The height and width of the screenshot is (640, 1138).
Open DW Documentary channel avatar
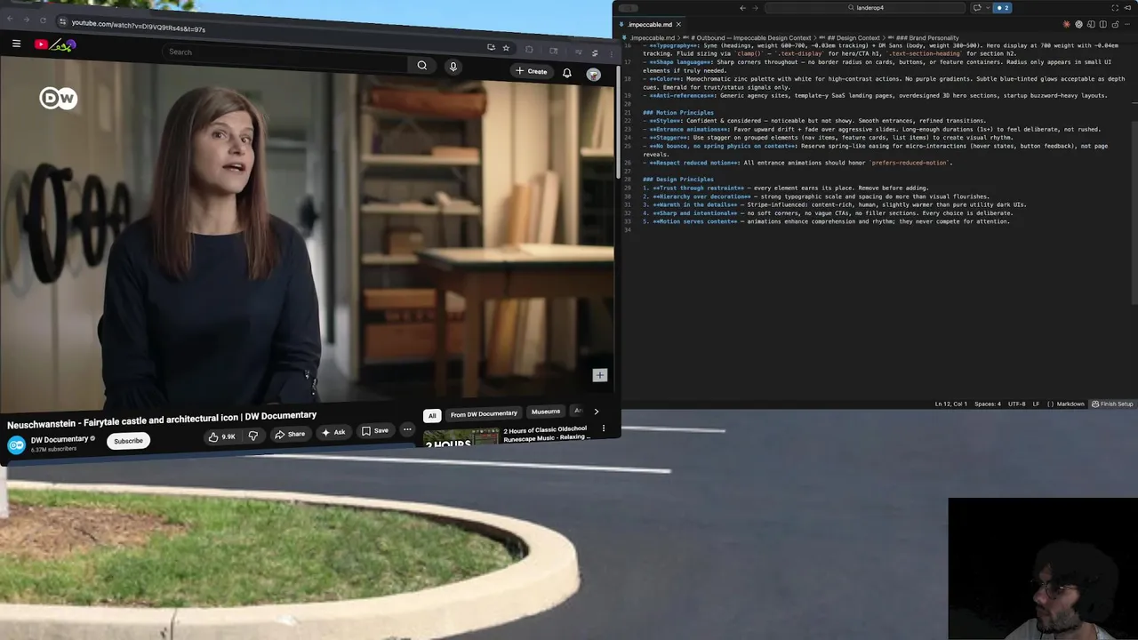(16, 444)
